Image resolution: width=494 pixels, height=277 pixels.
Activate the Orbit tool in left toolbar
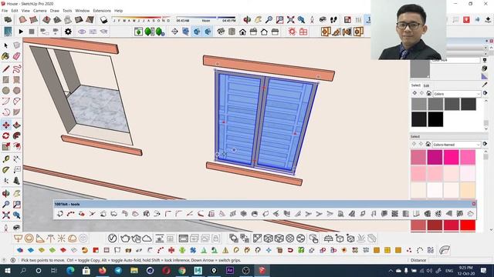pos(5,193)
